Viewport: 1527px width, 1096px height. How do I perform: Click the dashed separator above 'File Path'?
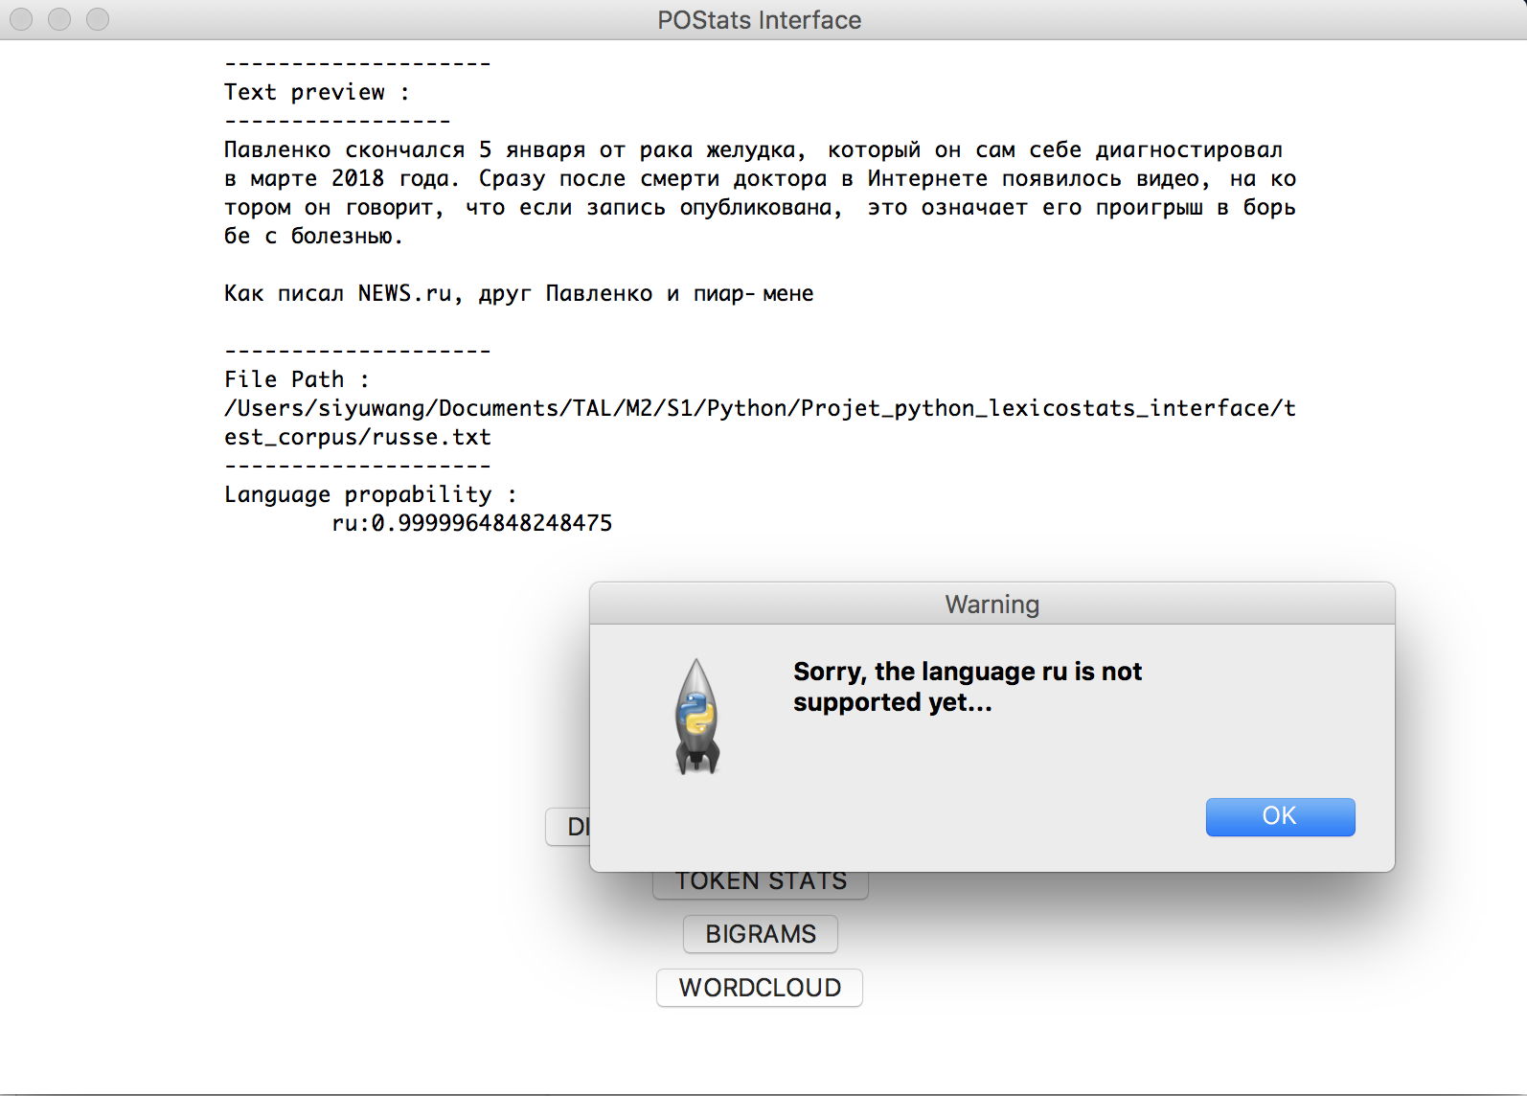pyautogui.click(x=357, y=351)
